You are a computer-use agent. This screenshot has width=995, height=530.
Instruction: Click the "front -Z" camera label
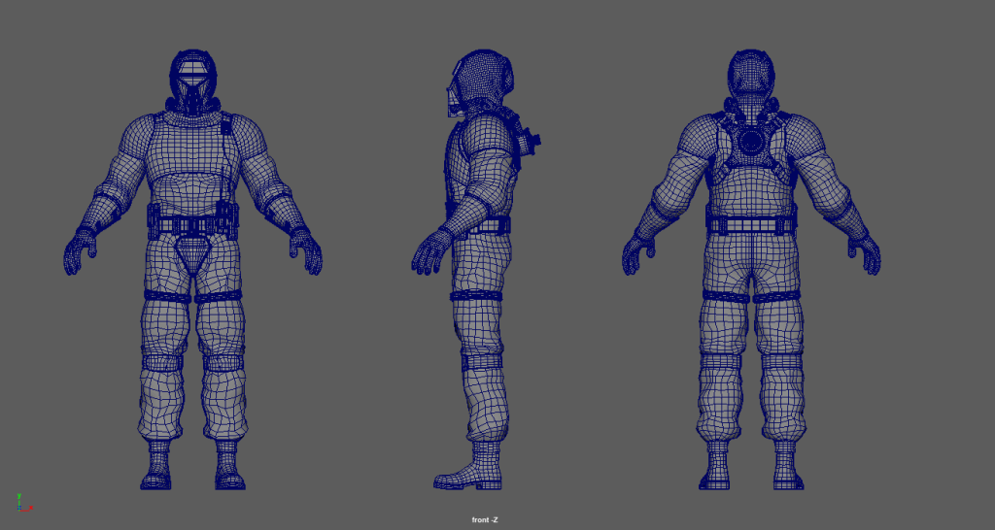[485, 520]
